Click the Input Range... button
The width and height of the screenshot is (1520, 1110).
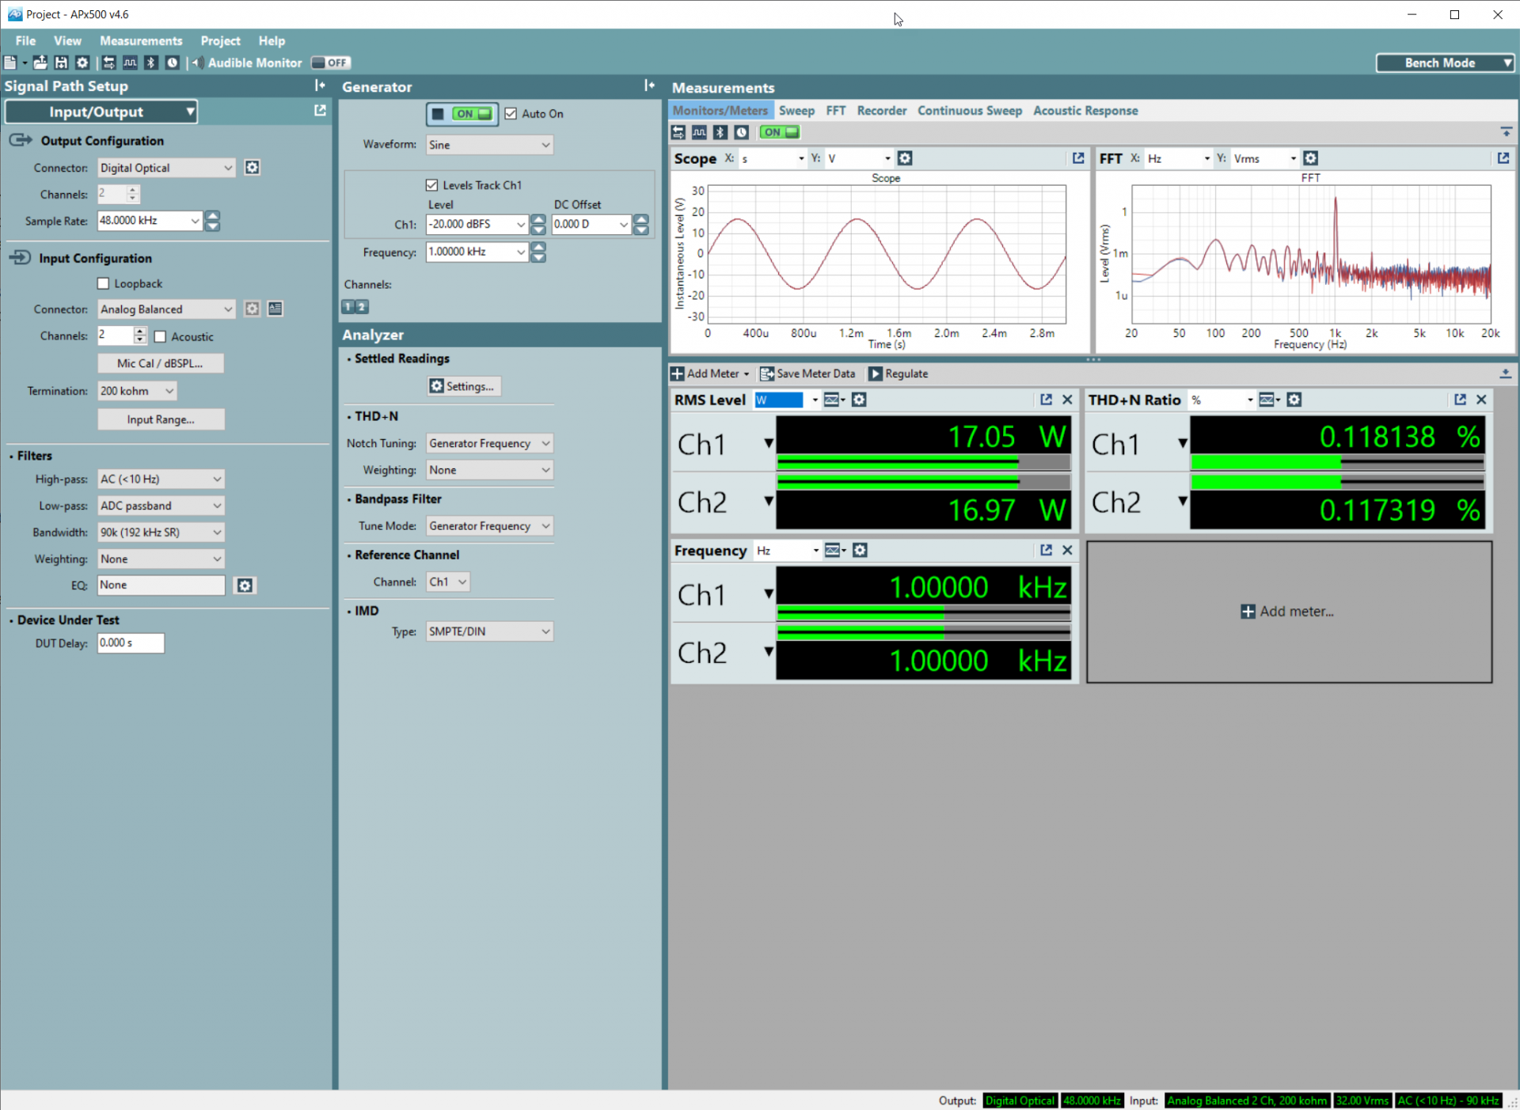click(x=161, y=419)
